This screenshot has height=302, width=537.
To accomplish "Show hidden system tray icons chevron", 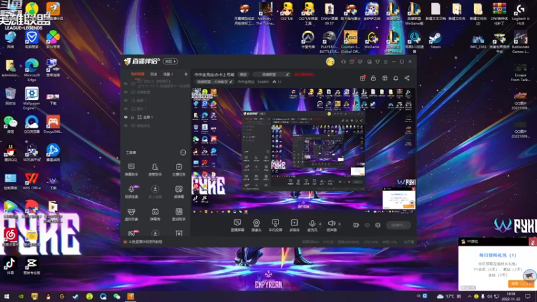I will pos(469,297).
